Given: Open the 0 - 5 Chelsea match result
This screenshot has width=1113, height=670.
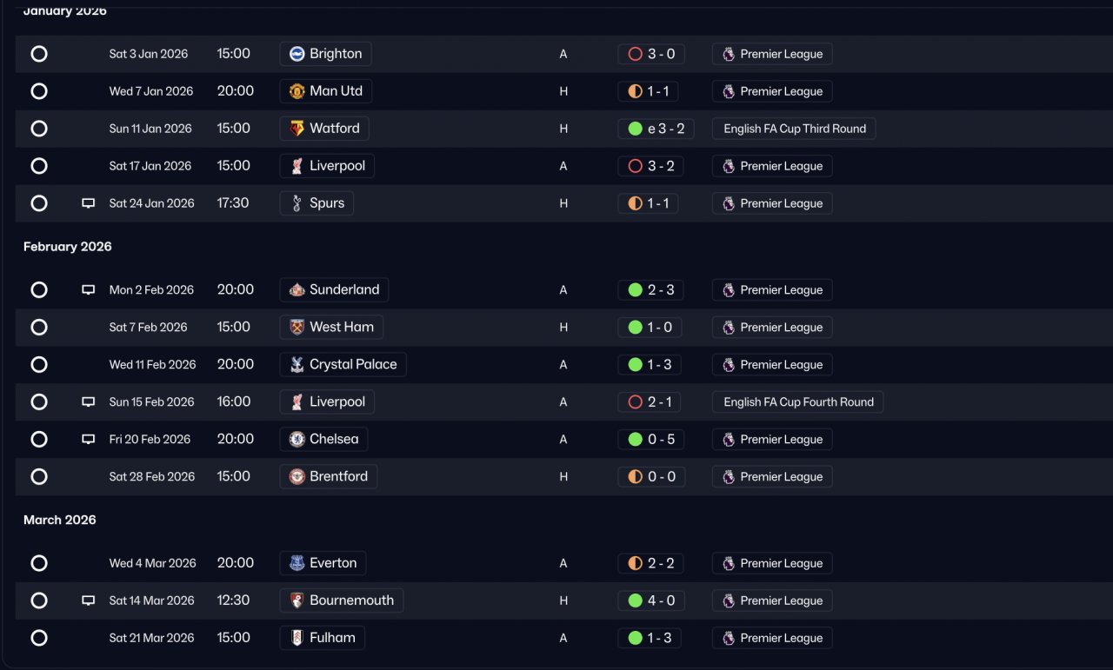Looking at the screenshot, I should pyautogui.click(x=650, y=440).
